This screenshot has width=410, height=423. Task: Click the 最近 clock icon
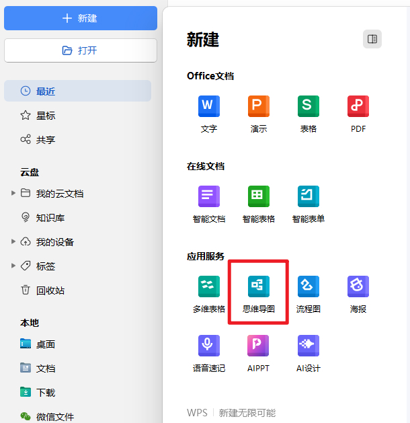click(x=26, y=91)
